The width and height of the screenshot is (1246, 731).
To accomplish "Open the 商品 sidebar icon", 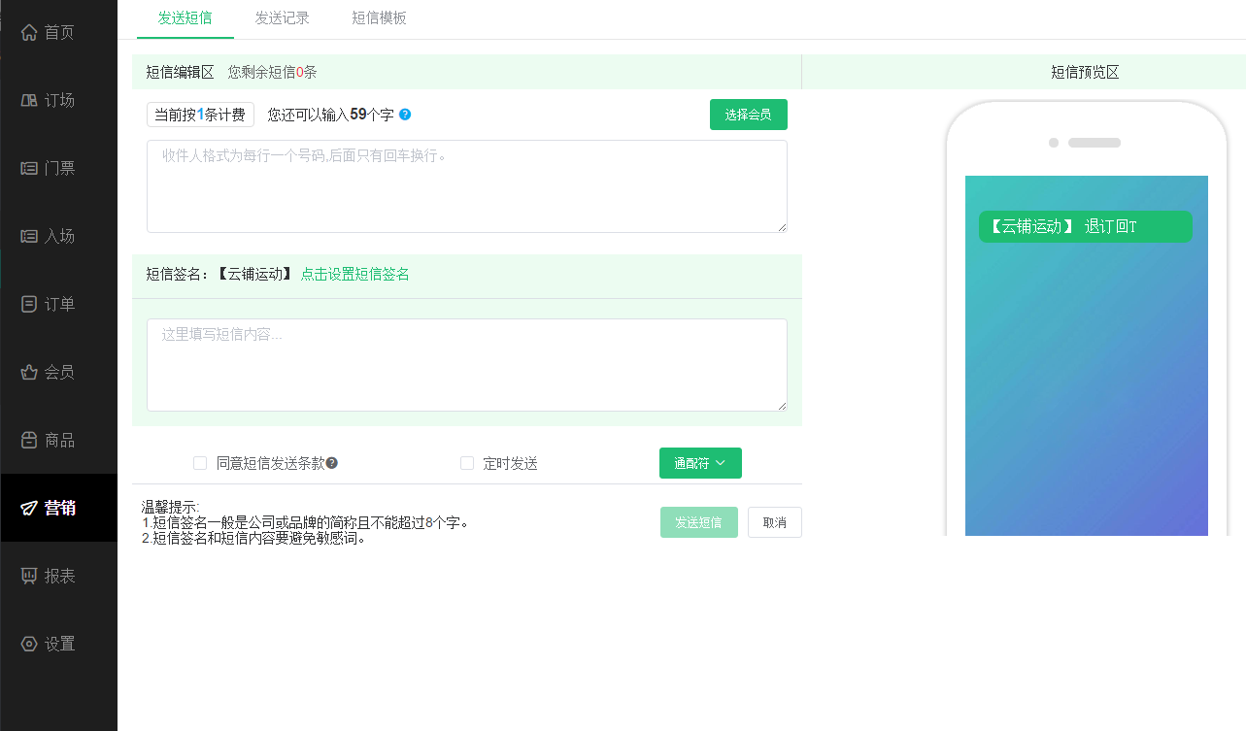I will click(x=28, y=439).
